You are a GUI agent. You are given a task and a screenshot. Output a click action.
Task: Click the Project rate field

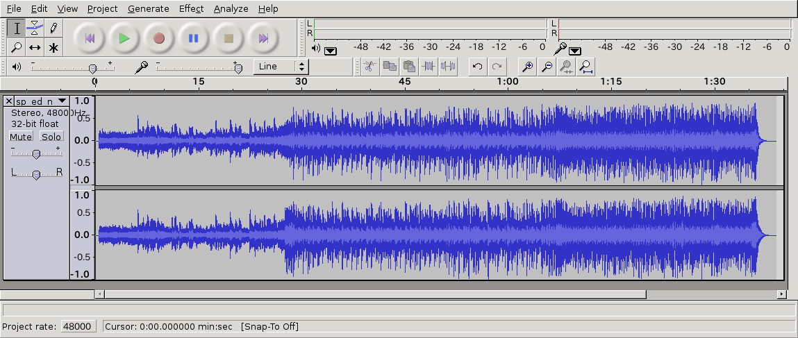coord(77,326)
